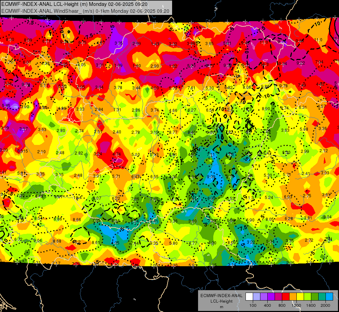
Task: Click the wind shear value 2.90
Action: click(x=154, y=66)
